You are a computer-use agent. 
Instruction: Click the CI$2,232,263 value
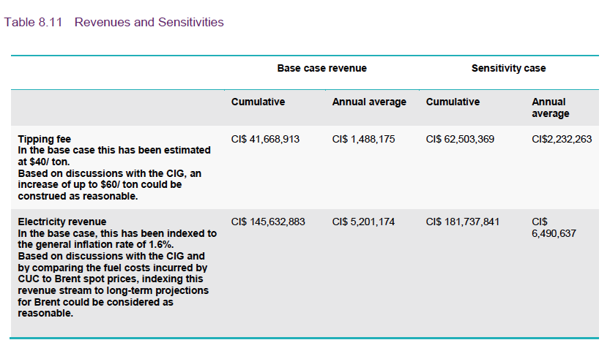(x=562, y=139)
